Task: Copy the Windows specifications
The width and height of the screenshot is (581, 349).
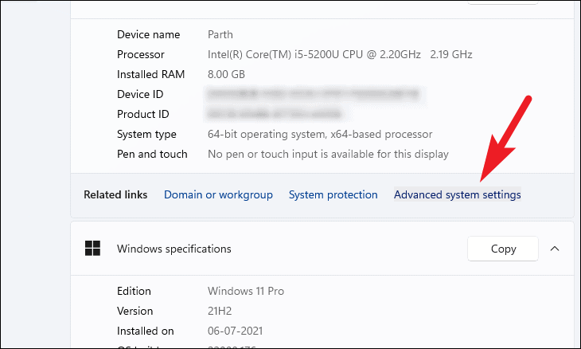Action: (x=503, y=249)
